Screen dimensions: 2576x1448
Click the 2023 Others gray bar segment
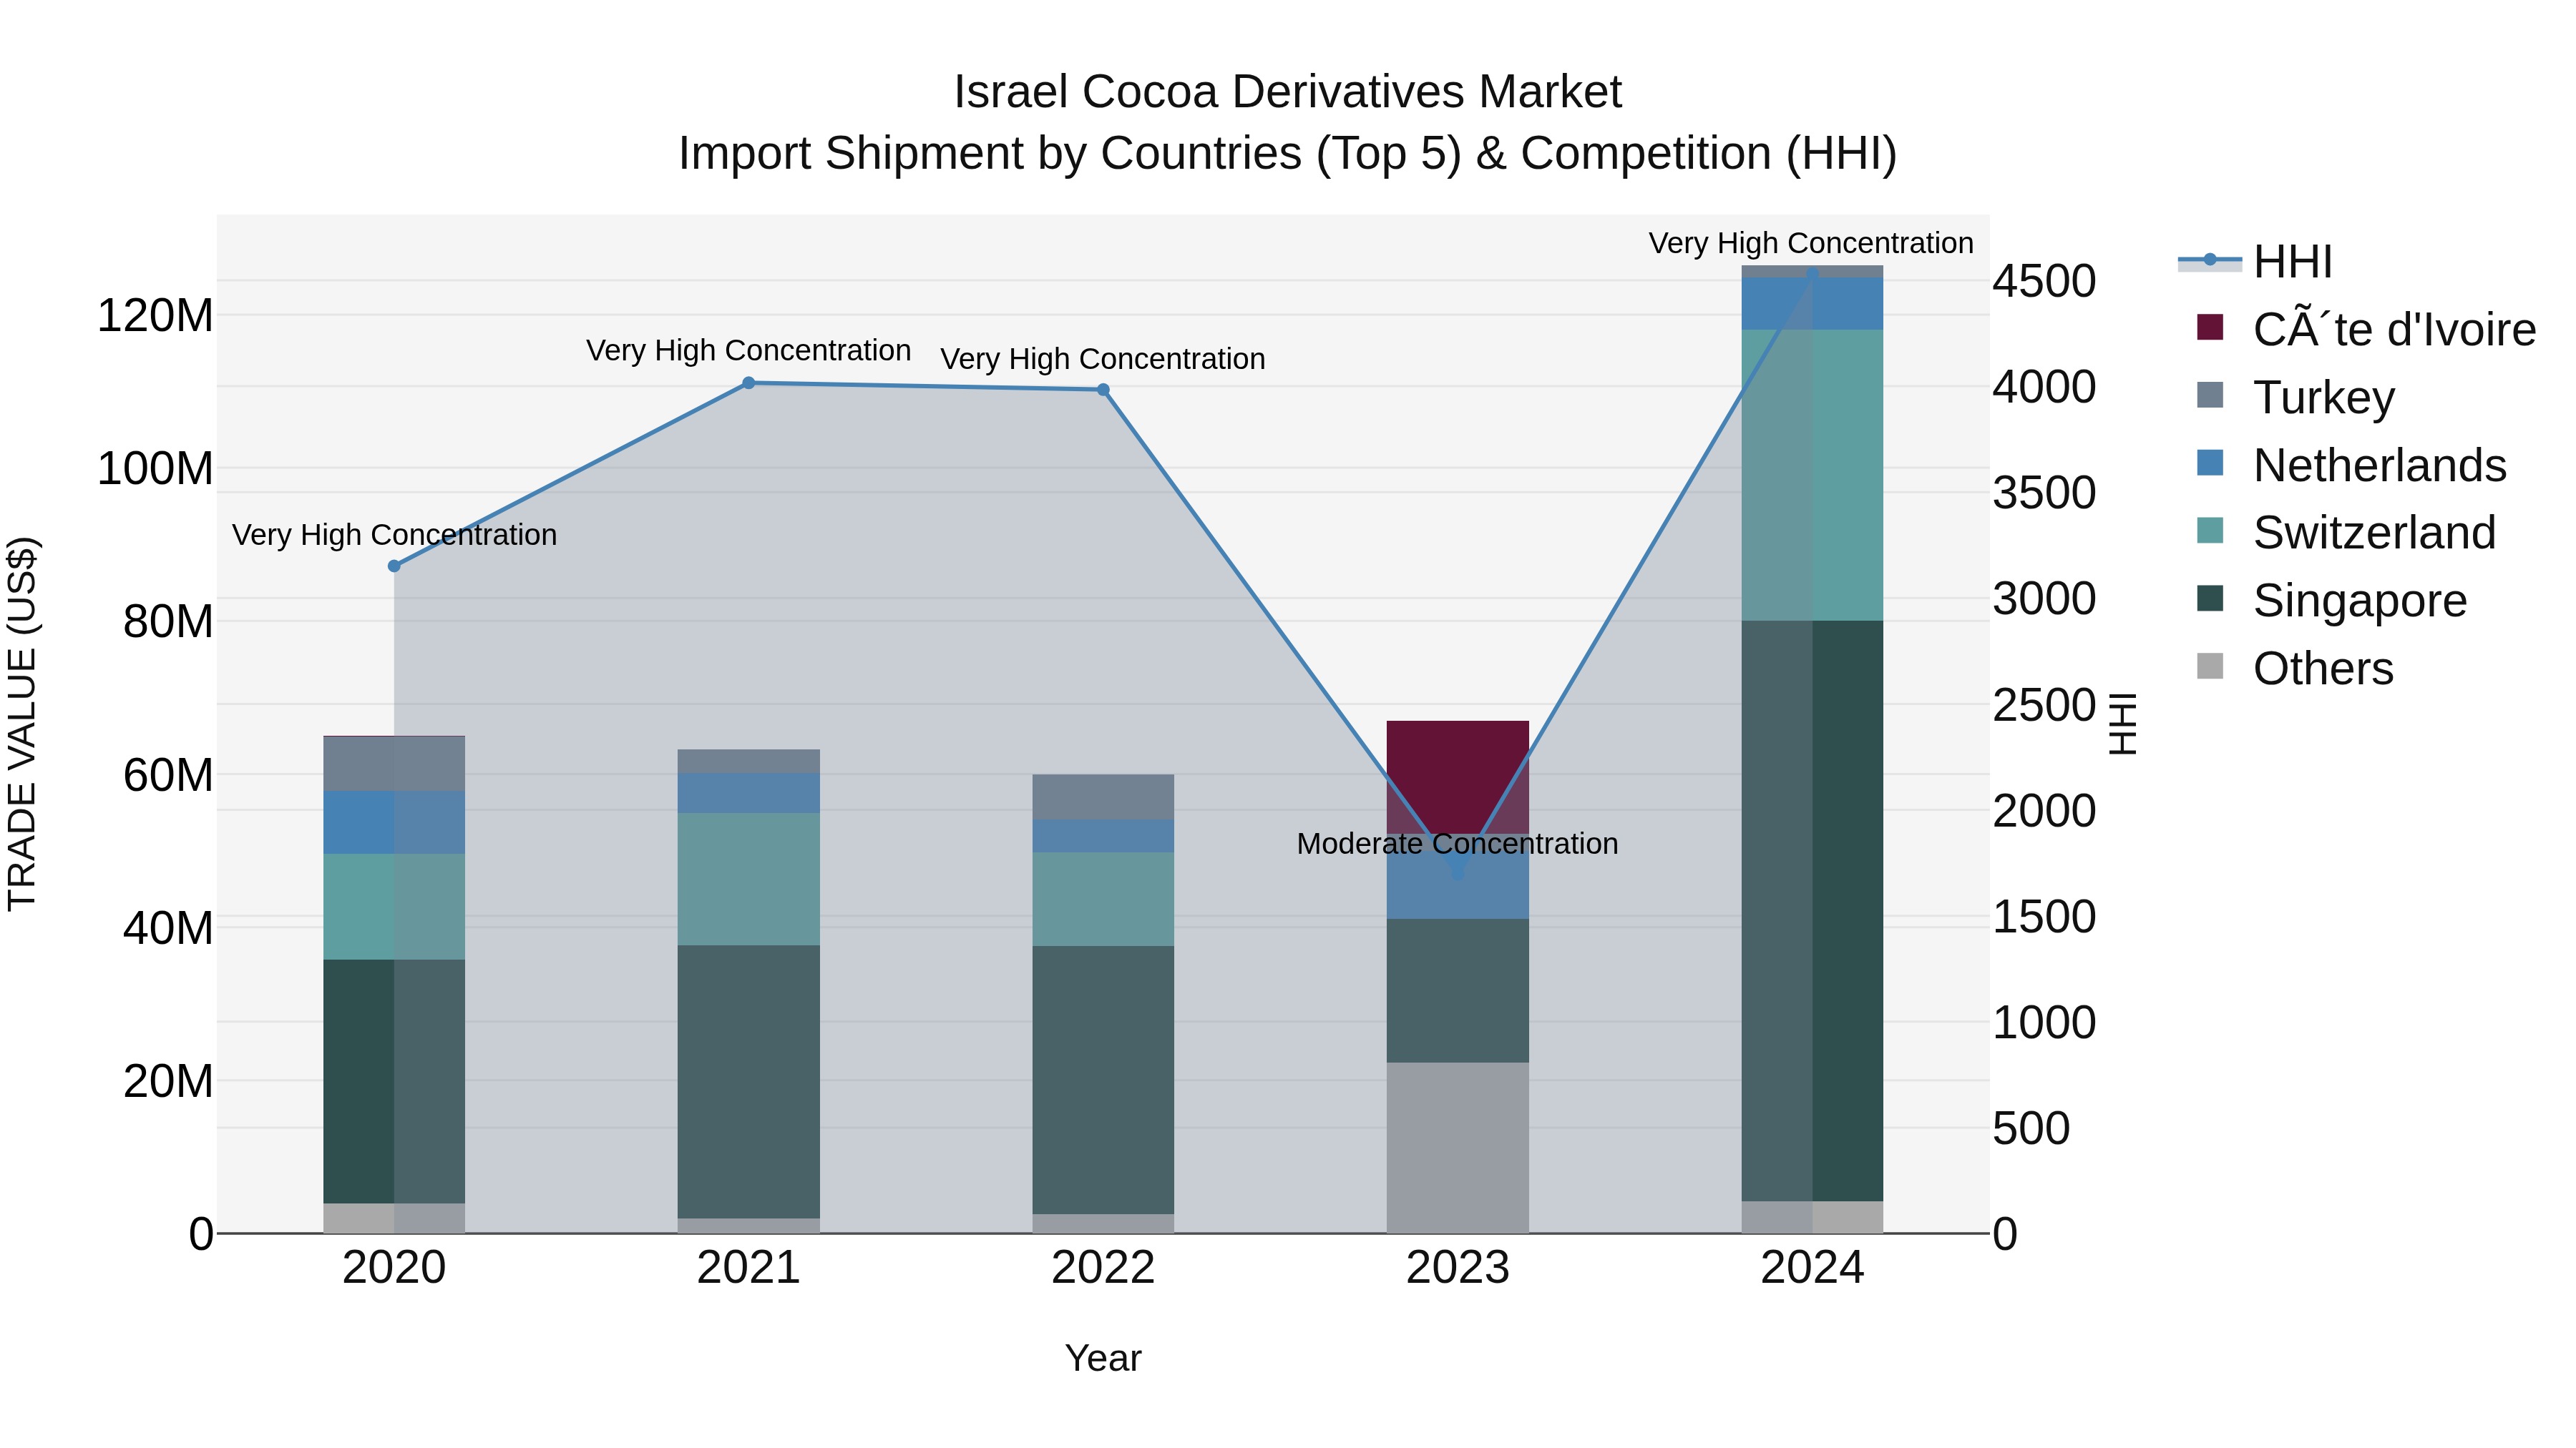coord(1457,1147)
